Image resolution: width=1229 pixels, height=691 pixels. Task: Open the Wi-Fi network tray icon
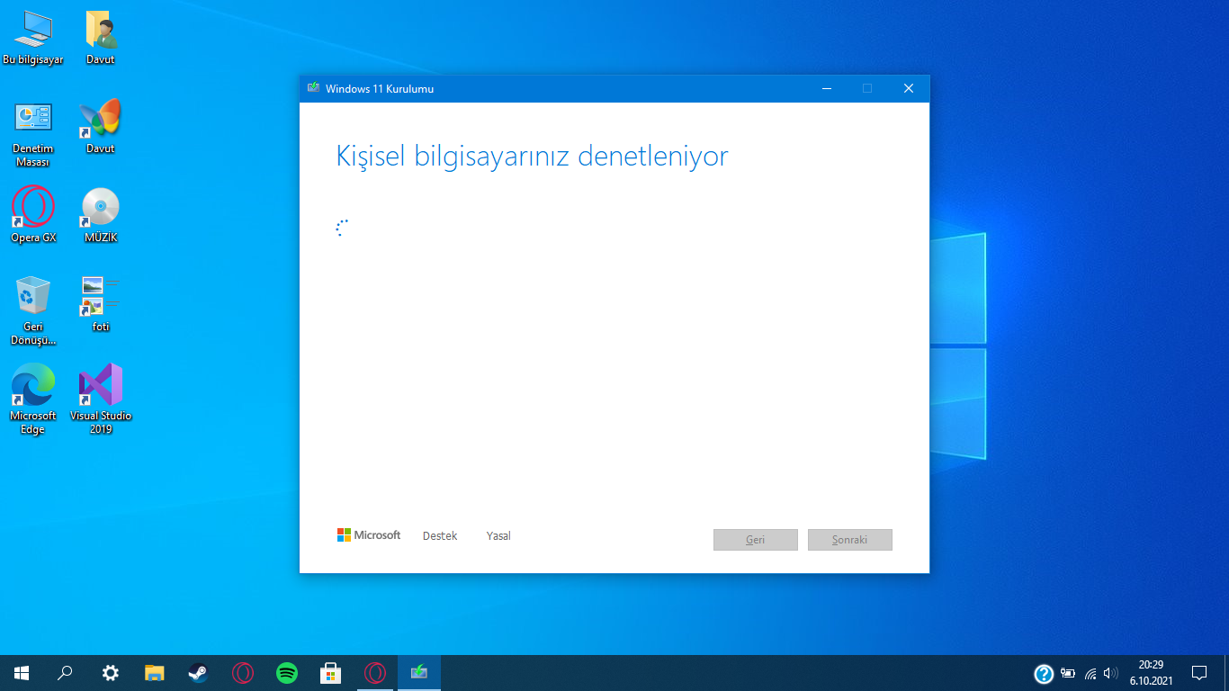[x=1090, y=673]
